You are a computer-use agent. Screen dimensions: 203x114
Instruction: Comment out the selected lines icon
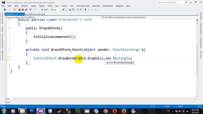[x=78, y=10]
